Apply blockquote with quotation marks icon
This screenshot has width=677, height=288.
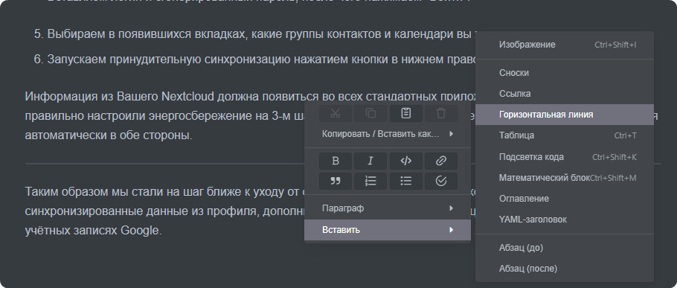336,182
